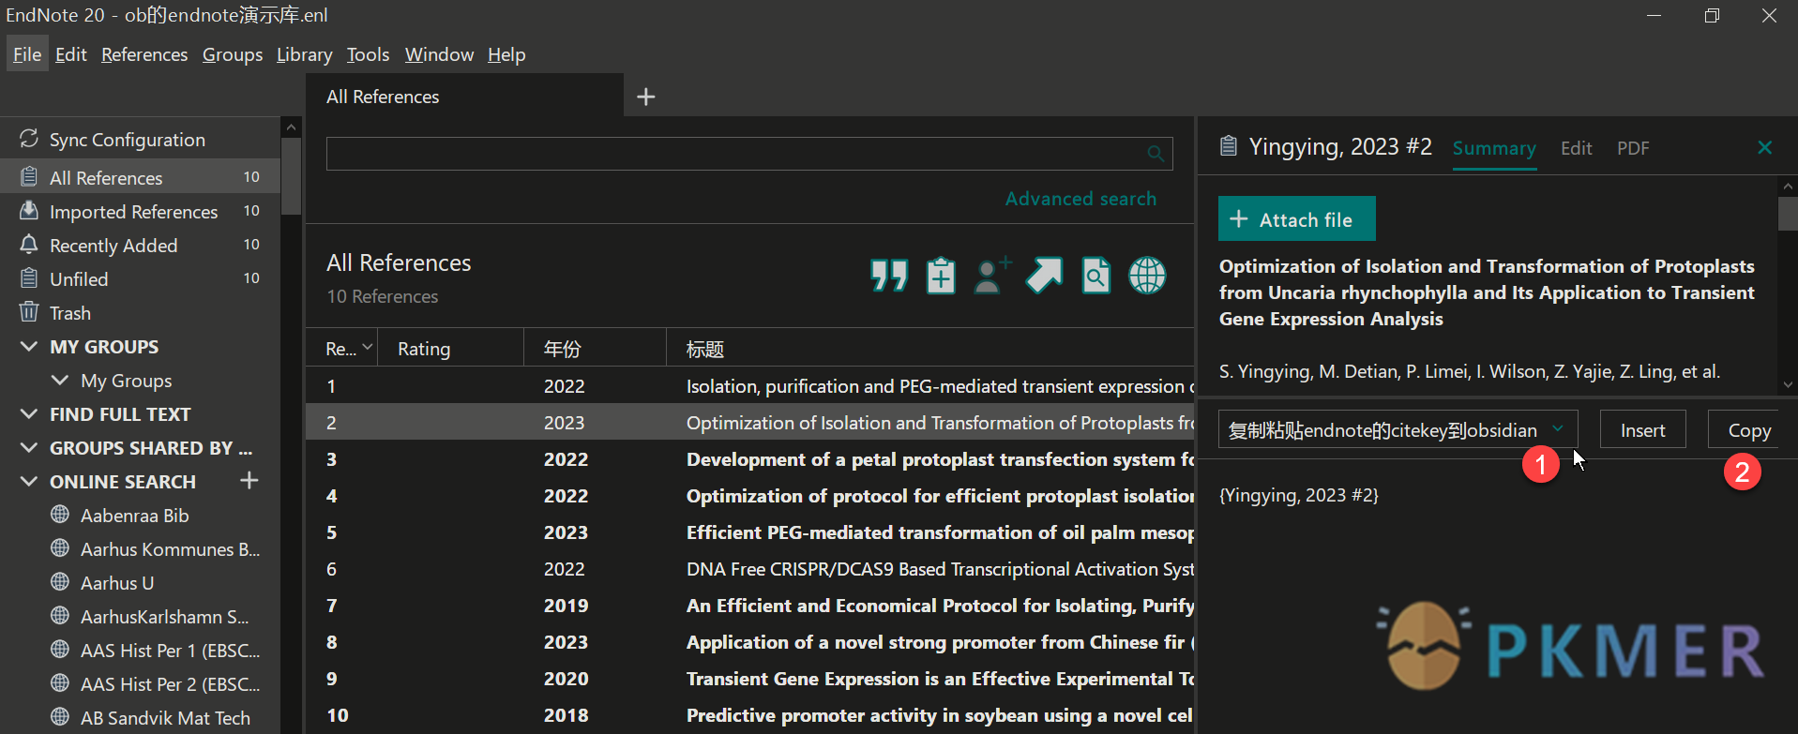Collapse the MY GROUPS section
Viewport: 1798px width, 734px height.
[x=29, y=347]
